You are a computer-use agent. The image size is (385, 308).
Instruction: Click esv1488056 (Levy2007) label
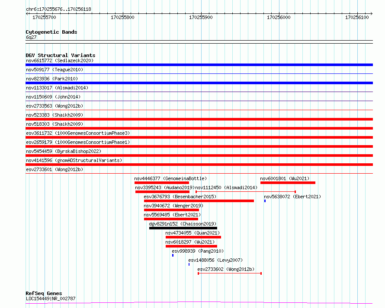[x=215, y=260]
